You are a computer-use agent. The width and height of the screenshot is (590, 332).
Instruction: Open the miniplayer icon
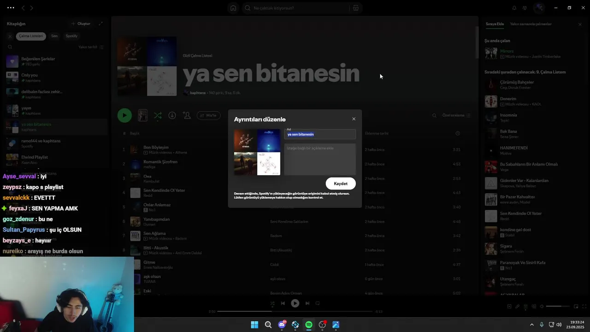pyautogui.click(x=576, y=306)
